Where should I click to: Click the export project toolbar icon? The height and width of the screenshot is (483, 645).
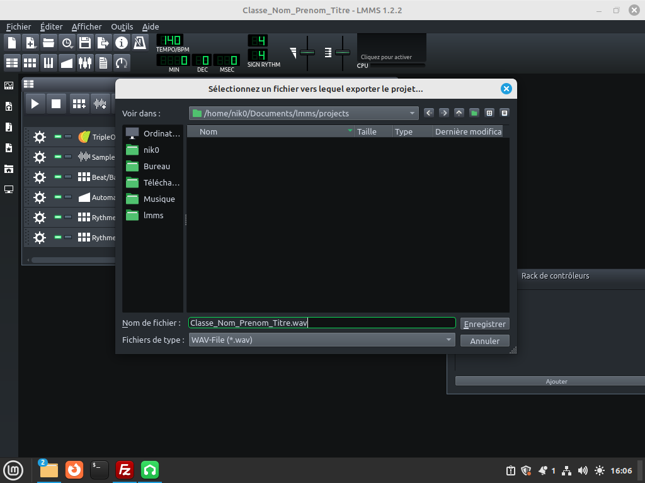click(x=103, y=43)
